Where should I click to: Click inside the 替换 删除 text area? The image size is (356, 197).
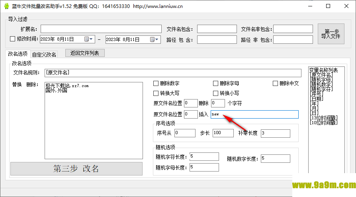tap(94, 121)
